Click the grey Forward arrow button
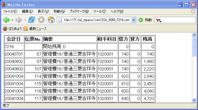 pyautogui.click(x=19, y=20)
